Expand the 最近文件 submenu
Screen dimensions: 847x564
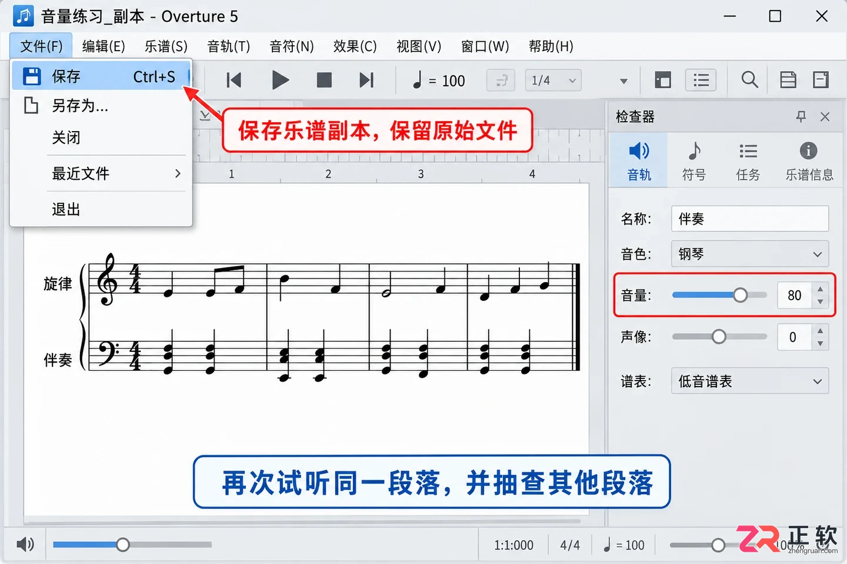click(101, 173)
